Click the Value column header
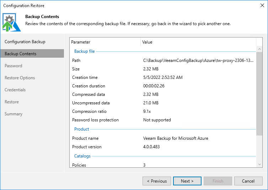This screenshot has width=268, height=190. pos(198,42)
